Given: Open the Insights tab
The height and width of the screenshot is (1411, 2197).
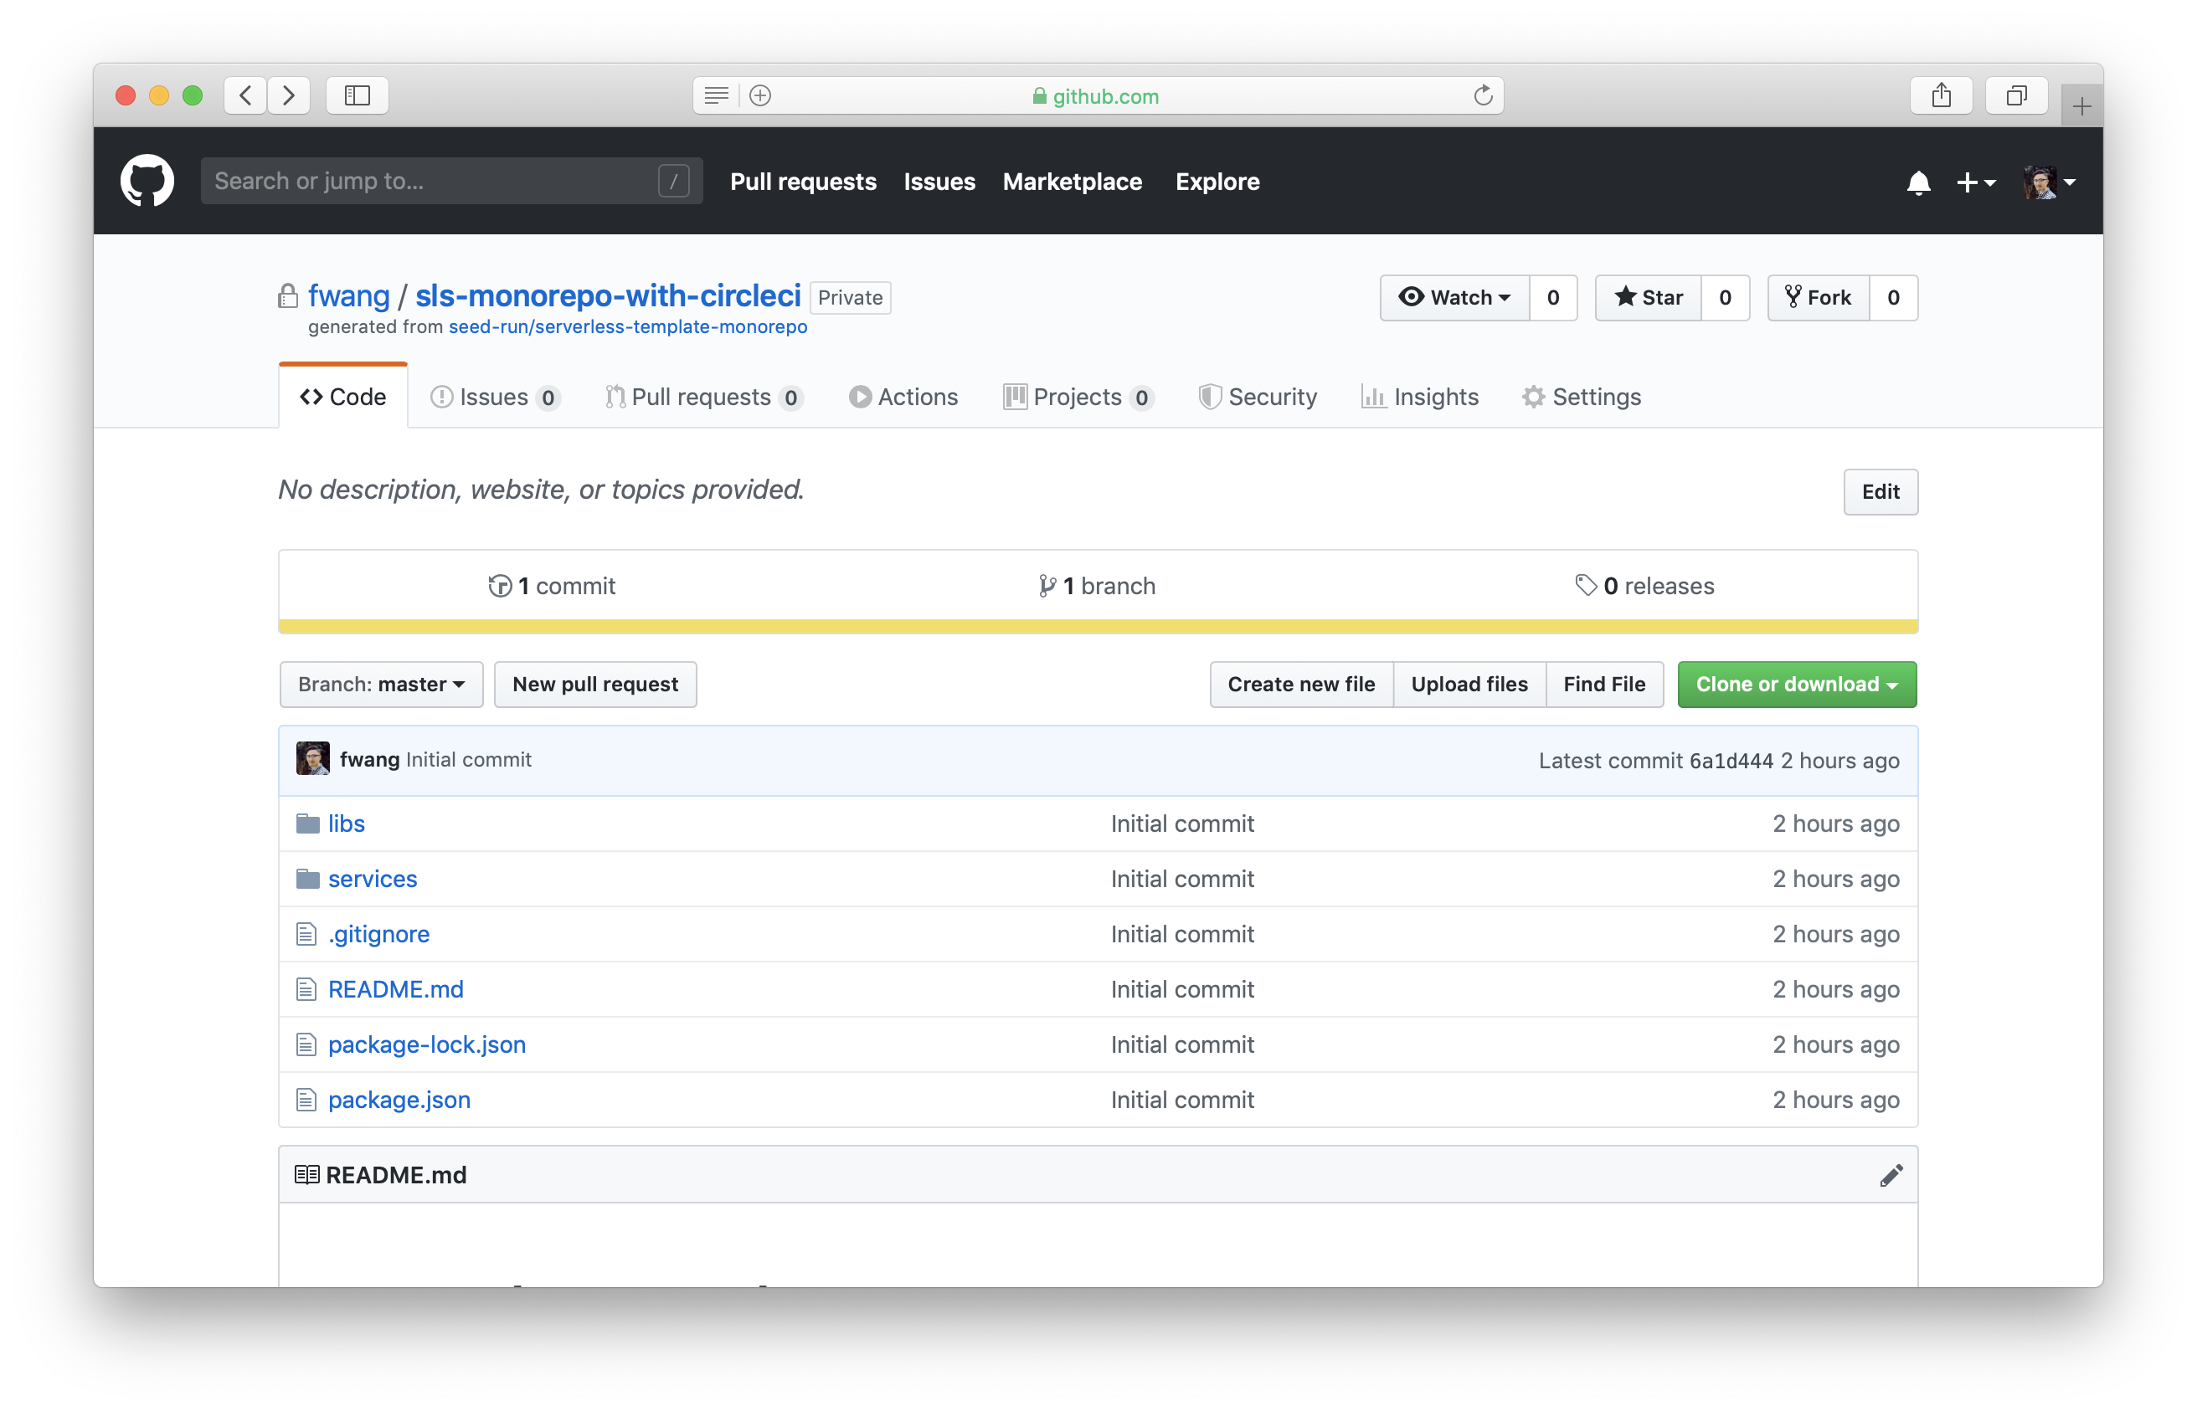Looking at the screenshot, I should coord(1420,397).
